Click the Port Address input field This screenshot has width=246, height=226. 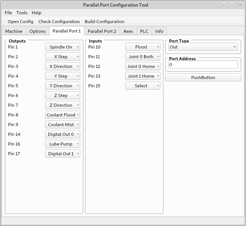pyautogui.click(x=203, y=64)
